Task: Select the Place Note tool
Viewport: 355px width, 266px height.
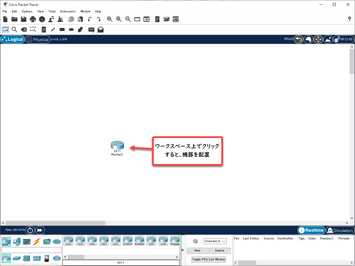Action: click(x=44, y=30)
